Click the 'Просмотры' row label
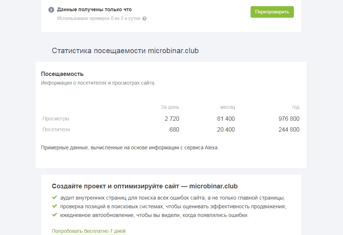The image size is (343, 235). (56, 119)
